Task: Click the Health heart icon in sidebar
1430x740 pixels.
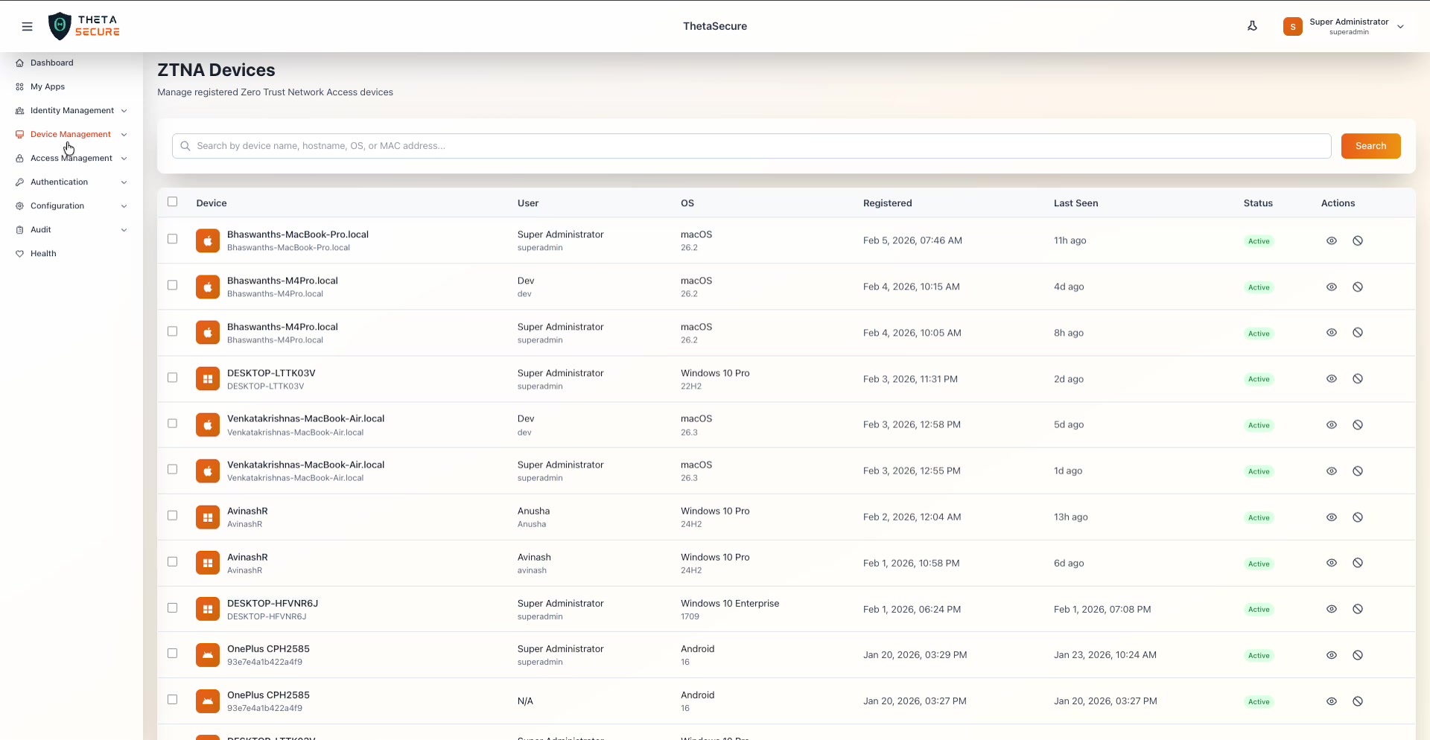Action: (20, 254)
